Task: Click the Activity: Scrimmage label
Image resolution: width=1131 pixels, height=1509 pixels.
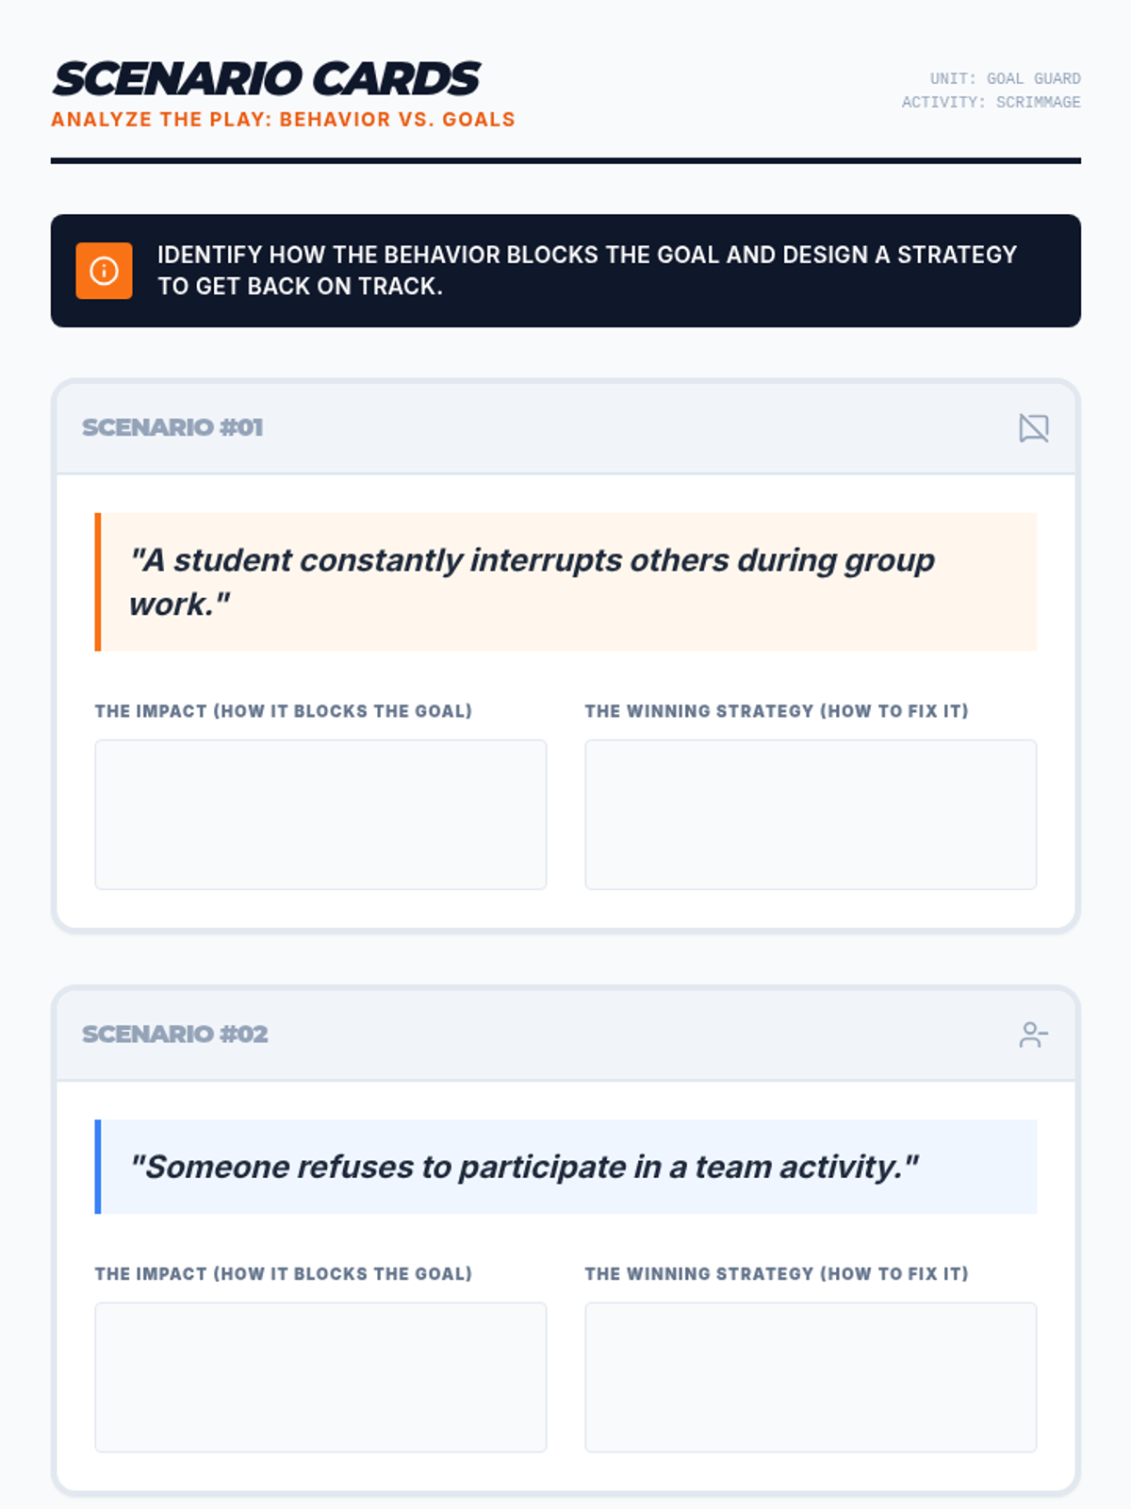Action: [x=991, y=102]
